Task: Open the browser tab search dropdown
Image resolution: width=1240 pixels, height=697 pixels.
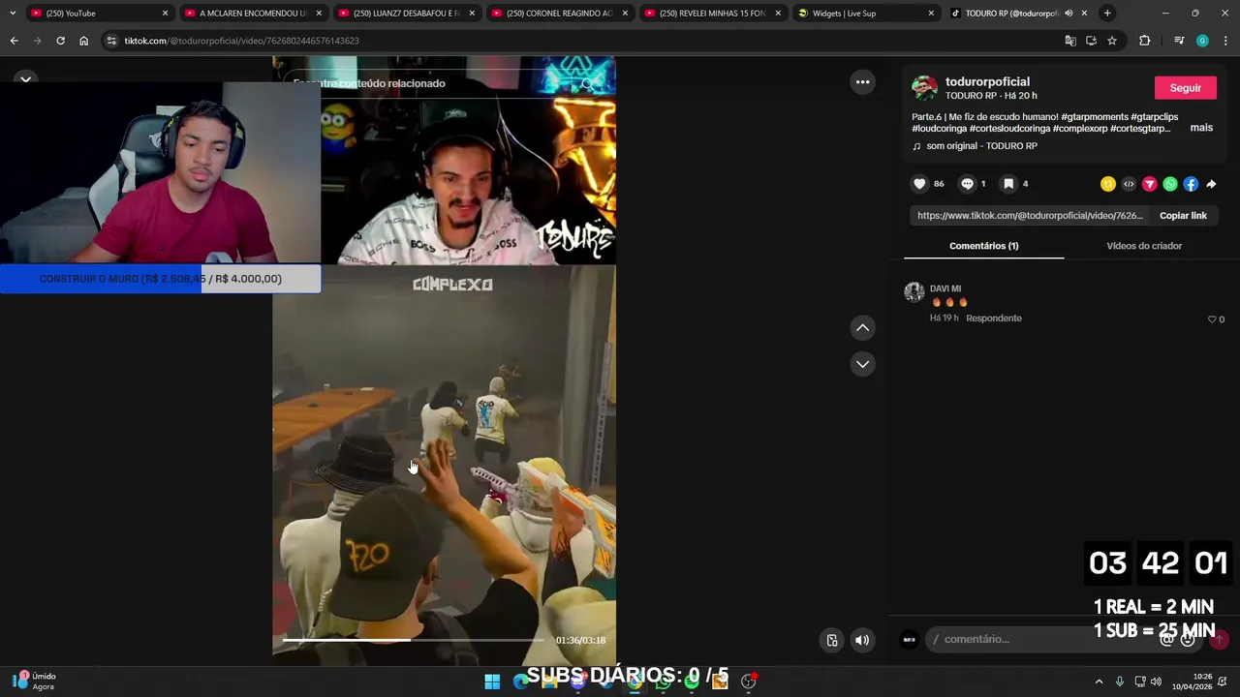Action: 13,14
